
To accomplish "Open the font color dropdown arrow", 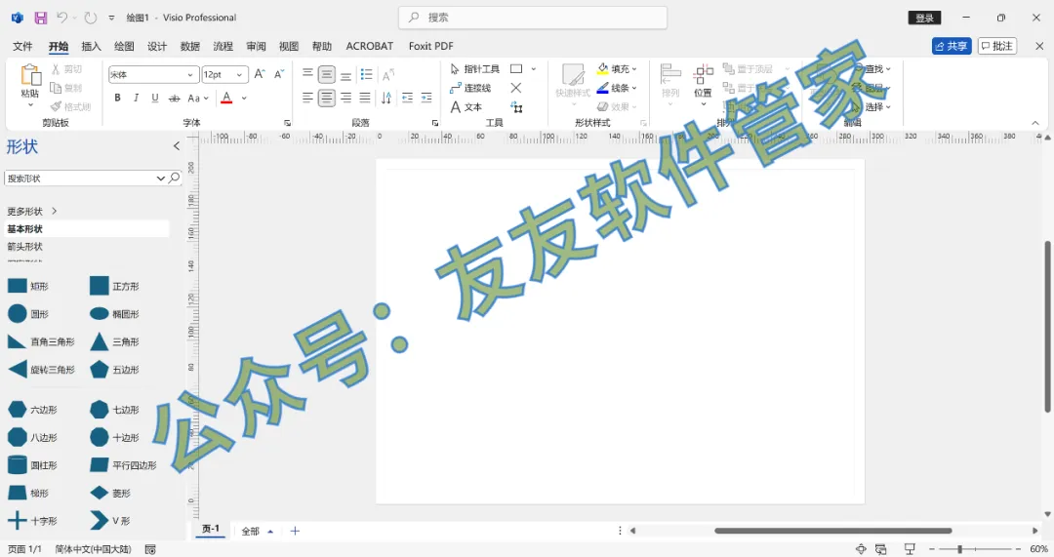I will pyautogui.click(x=244, y=99).
